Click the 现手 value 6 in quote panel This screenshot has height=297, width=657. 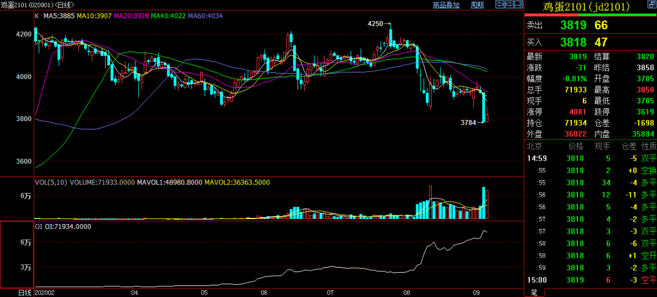[585, 100]
